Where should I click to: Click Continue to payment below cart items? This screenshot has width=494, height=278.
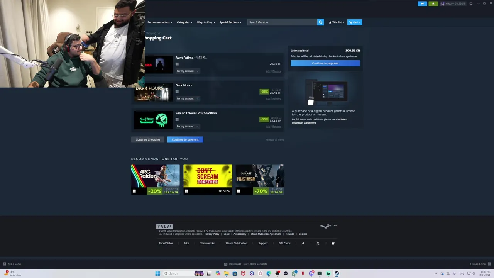pos(185,139)
